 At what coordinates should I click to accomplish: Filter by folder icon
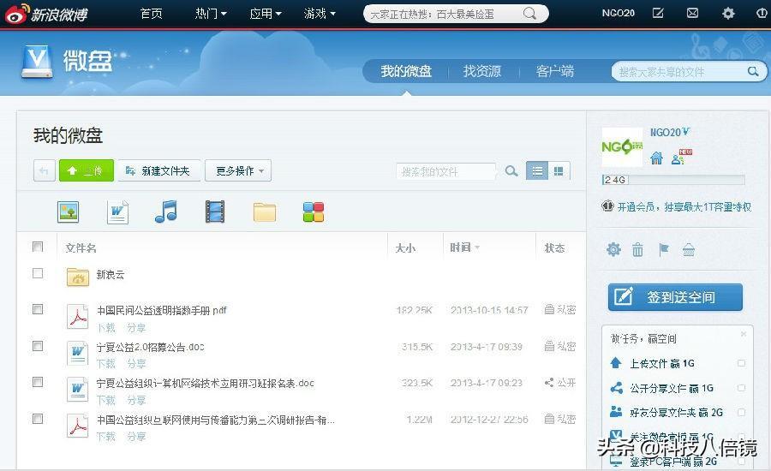[265, 212]
